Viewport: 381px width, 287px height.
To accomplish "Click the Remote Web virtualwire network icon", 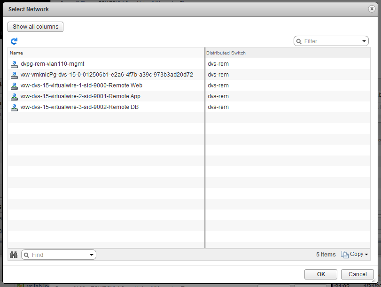I will point(14,85).
